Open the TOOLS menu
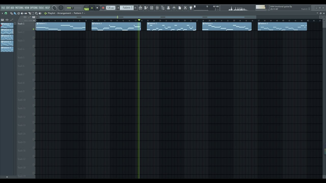Image resolution: width=326 pixels, height=183 pixels. (41, 8)
